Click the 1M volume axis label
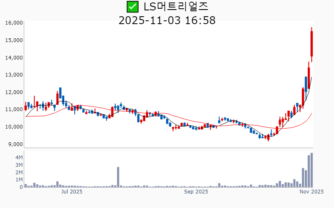Image resolution: width=334 pixels, height=208 pixels. [x=19, y=180]
